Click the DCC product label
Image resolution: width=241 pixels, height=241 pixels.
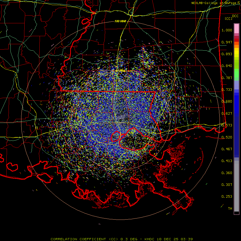coord(235,16)
